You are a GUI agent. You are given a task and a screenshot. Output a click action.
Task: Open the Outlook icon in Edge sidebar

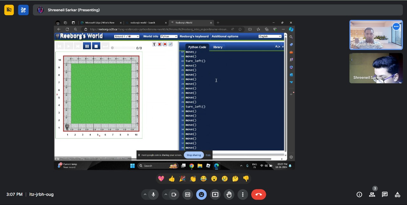point(291,75)
